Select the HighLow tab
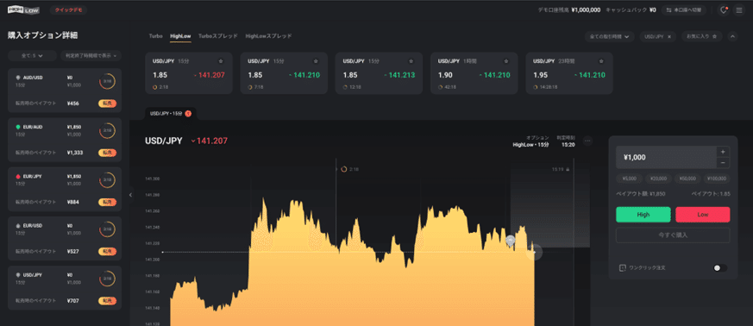 pyautogui.click(x=180, y=36)
